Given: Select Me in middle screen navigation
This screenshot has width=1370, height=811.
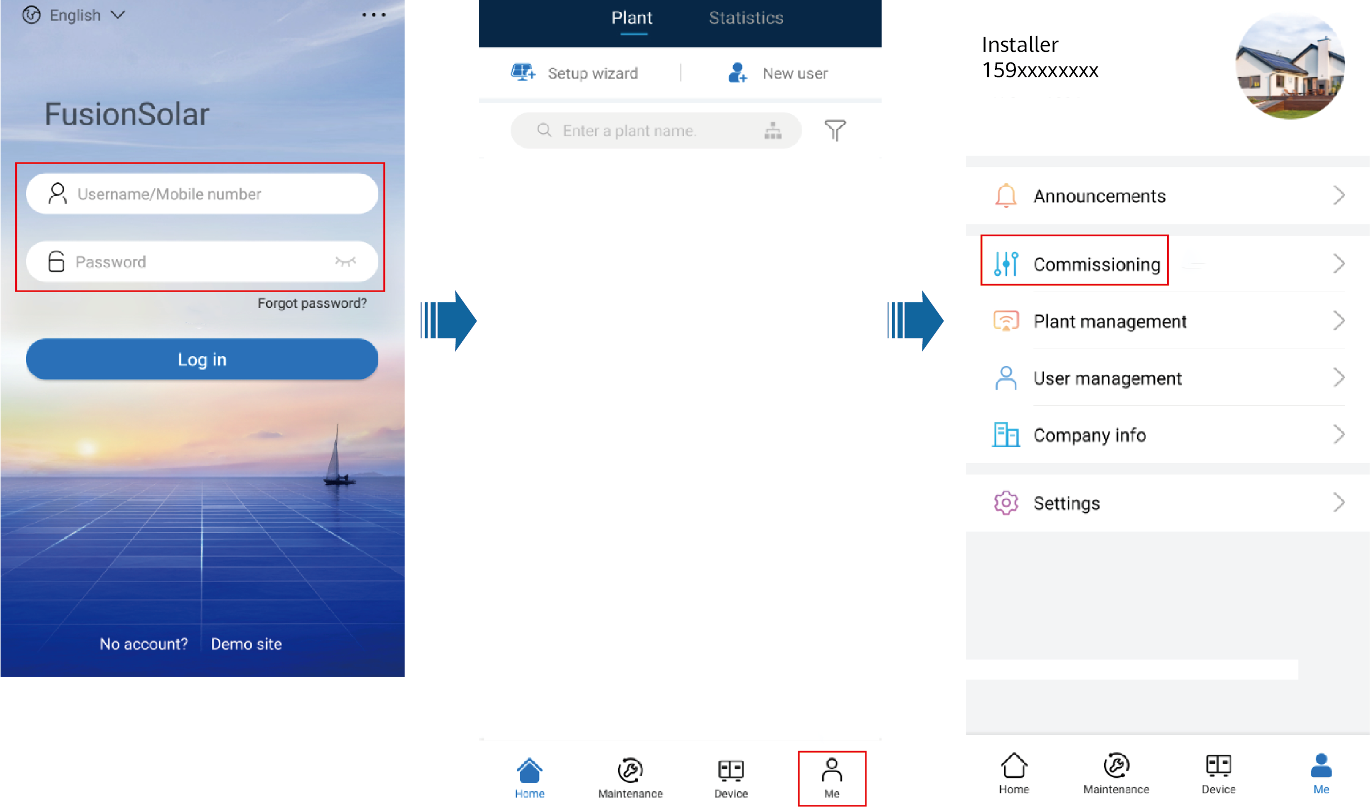Looking at the screenshot, I should pos(832,778).
